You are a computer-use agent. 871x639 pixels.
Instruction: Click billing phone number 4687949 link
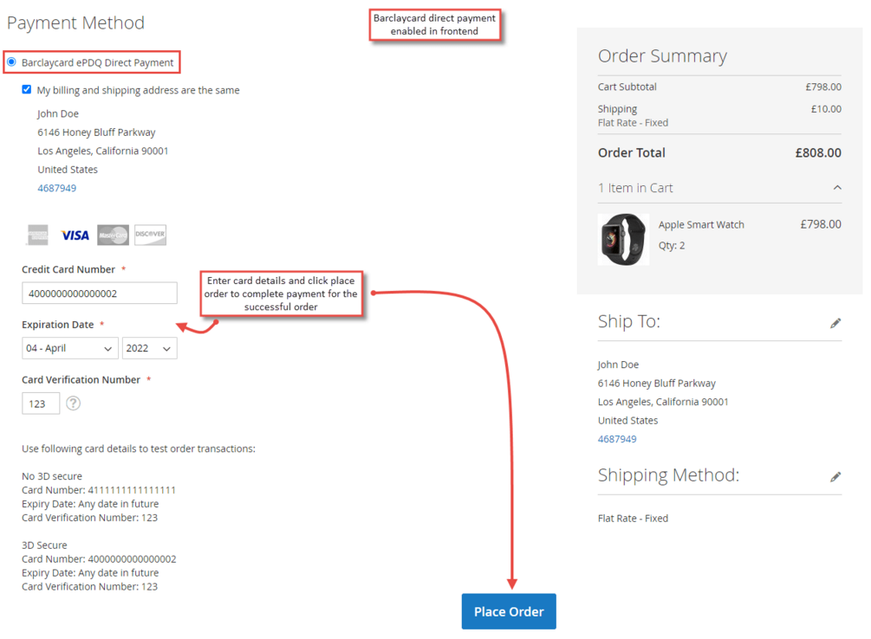(x=56, y=188)
